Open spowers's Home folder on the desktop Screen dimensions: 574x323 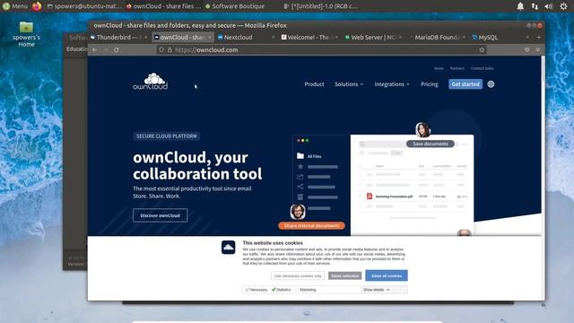pyautogui.click(x=26, y=34)
